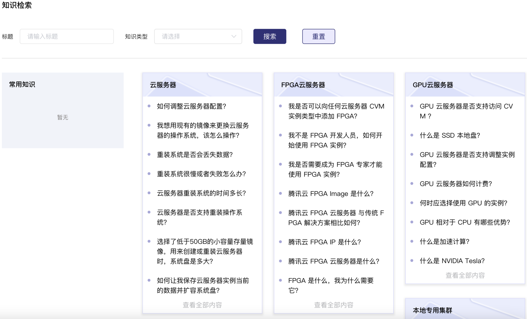
Task: Open 腾讯云 FPGA 云服务器是什么? question
Action: pos(334,261)
